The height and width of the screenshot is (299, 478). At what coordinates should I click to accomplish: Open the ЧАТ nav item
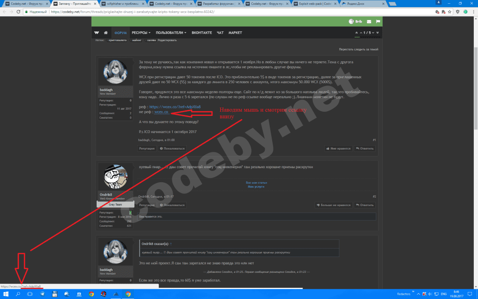pos(220,33)
